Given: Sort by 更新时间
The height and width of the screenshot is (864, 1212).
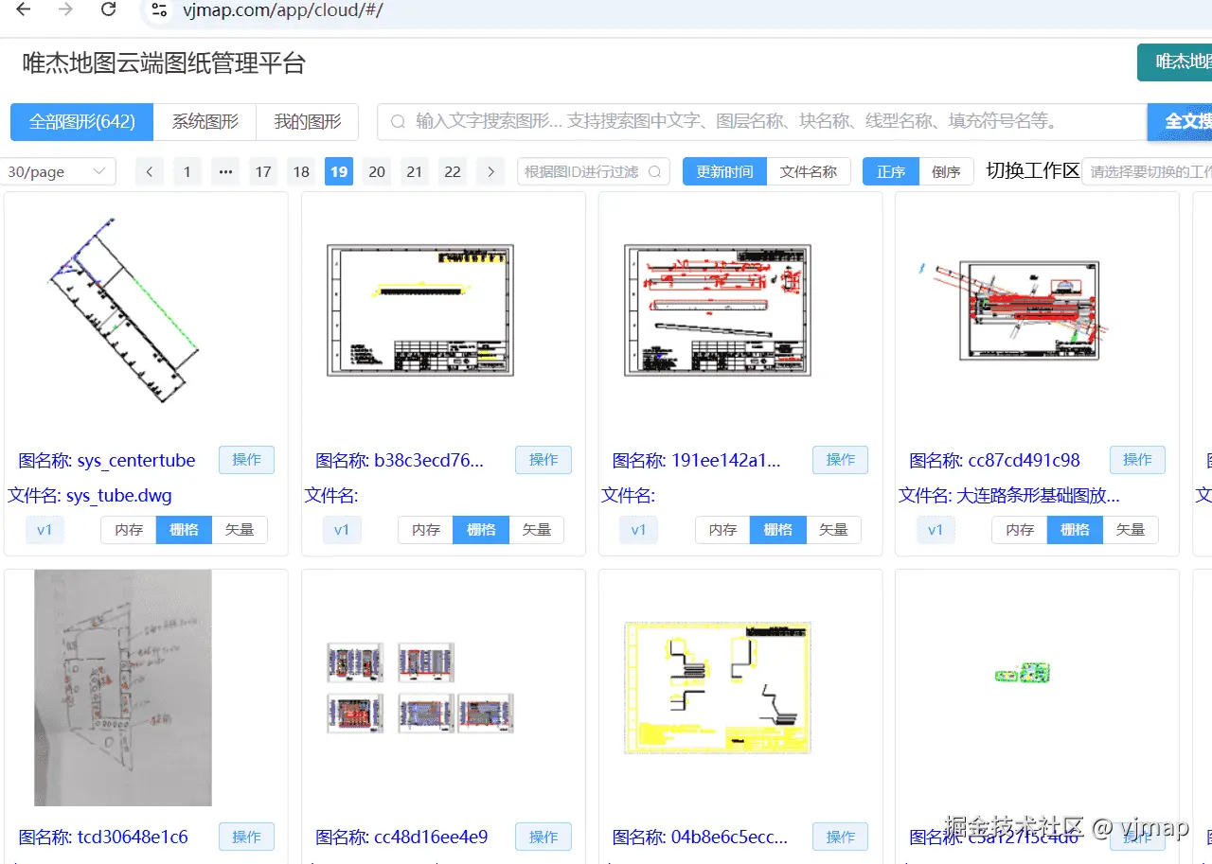Looking at the screenshot, I should pos(724,171).
